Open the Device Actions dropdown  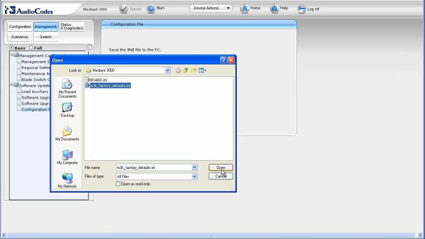click(211, 8)
